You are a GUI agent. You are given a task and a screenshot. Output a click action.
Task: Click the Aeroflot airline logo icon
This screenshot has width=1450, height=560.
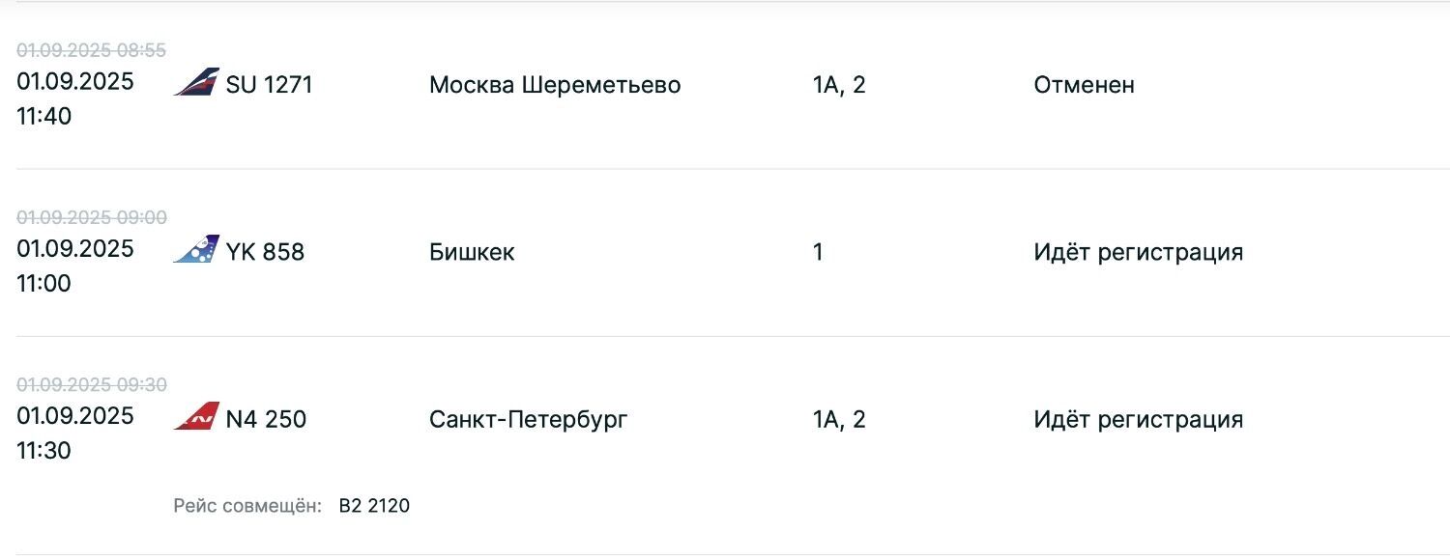[196, 83]
